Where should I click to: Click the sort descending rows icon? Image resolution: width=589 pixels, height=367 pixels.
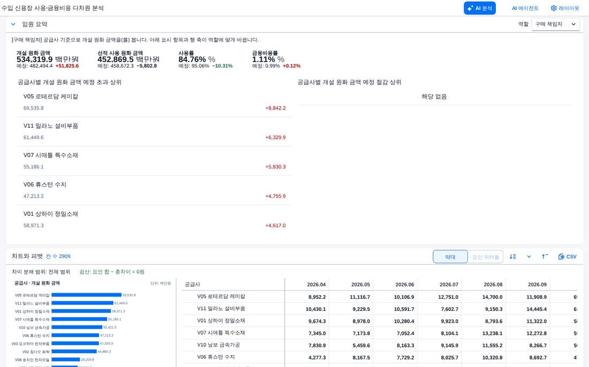513,256
